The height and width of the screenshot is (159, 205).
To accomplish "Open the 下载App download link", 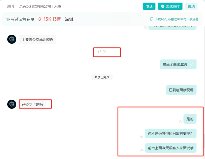I will 176,19.
